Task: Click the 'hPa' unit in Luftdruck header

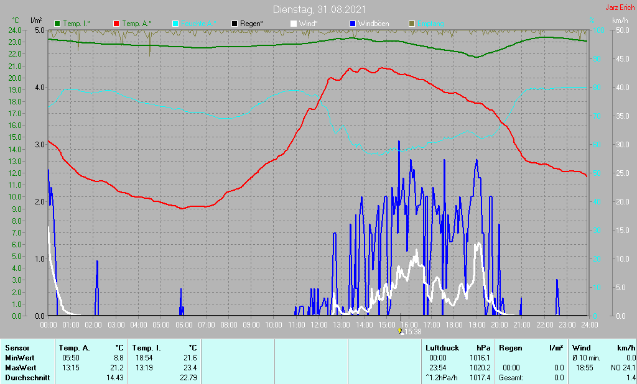Action: [483, 349]
